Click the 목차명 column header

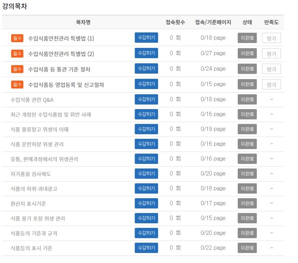pyautogui.click(x=83, y=22)
